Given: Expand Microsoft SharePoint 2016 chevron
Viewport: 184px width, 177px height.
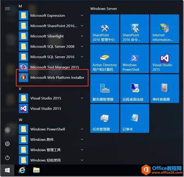Looking at the screenshot, I should tap(82, 26).
